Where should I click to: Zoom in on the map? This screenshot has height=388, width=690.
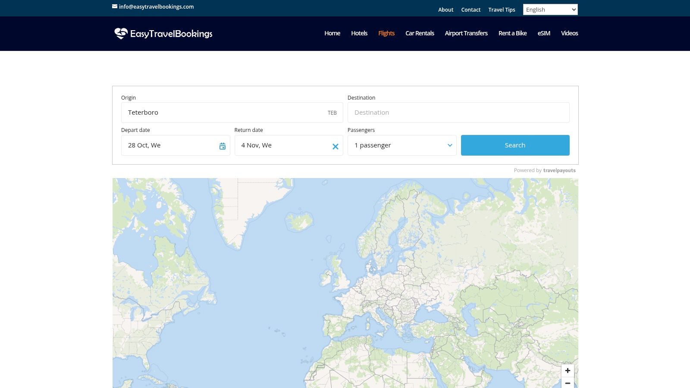pos(568,370)
